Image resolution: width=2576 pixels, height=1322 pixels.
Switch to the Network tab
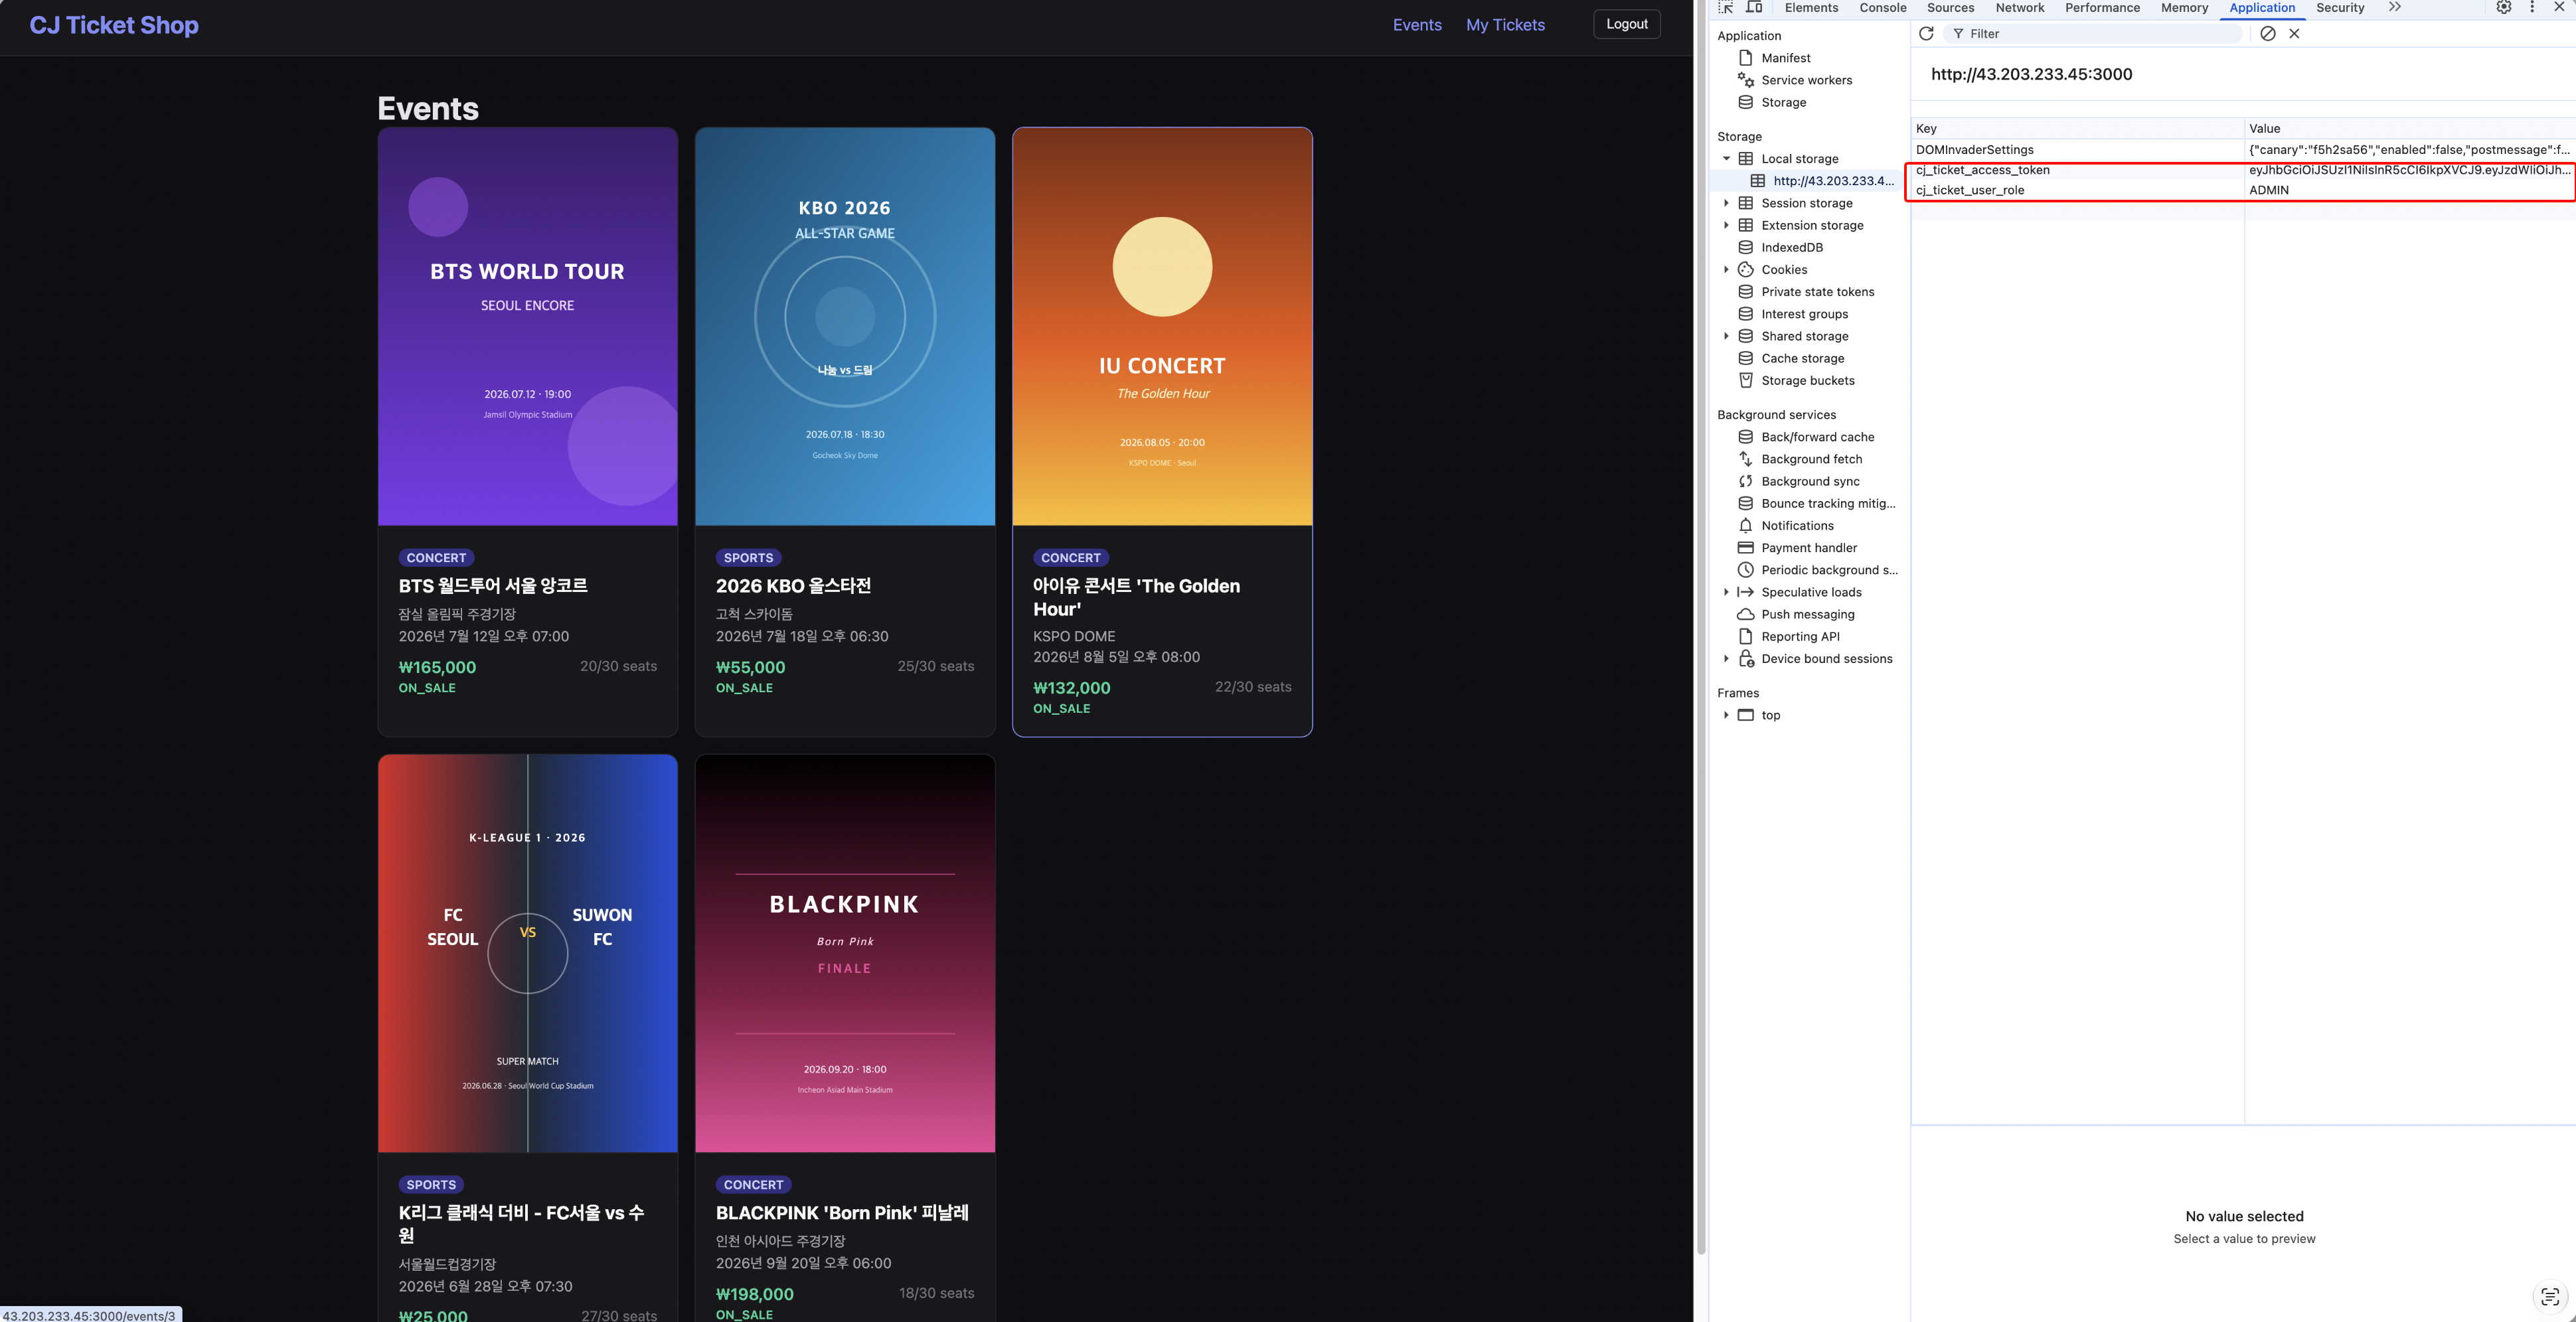2020,8
